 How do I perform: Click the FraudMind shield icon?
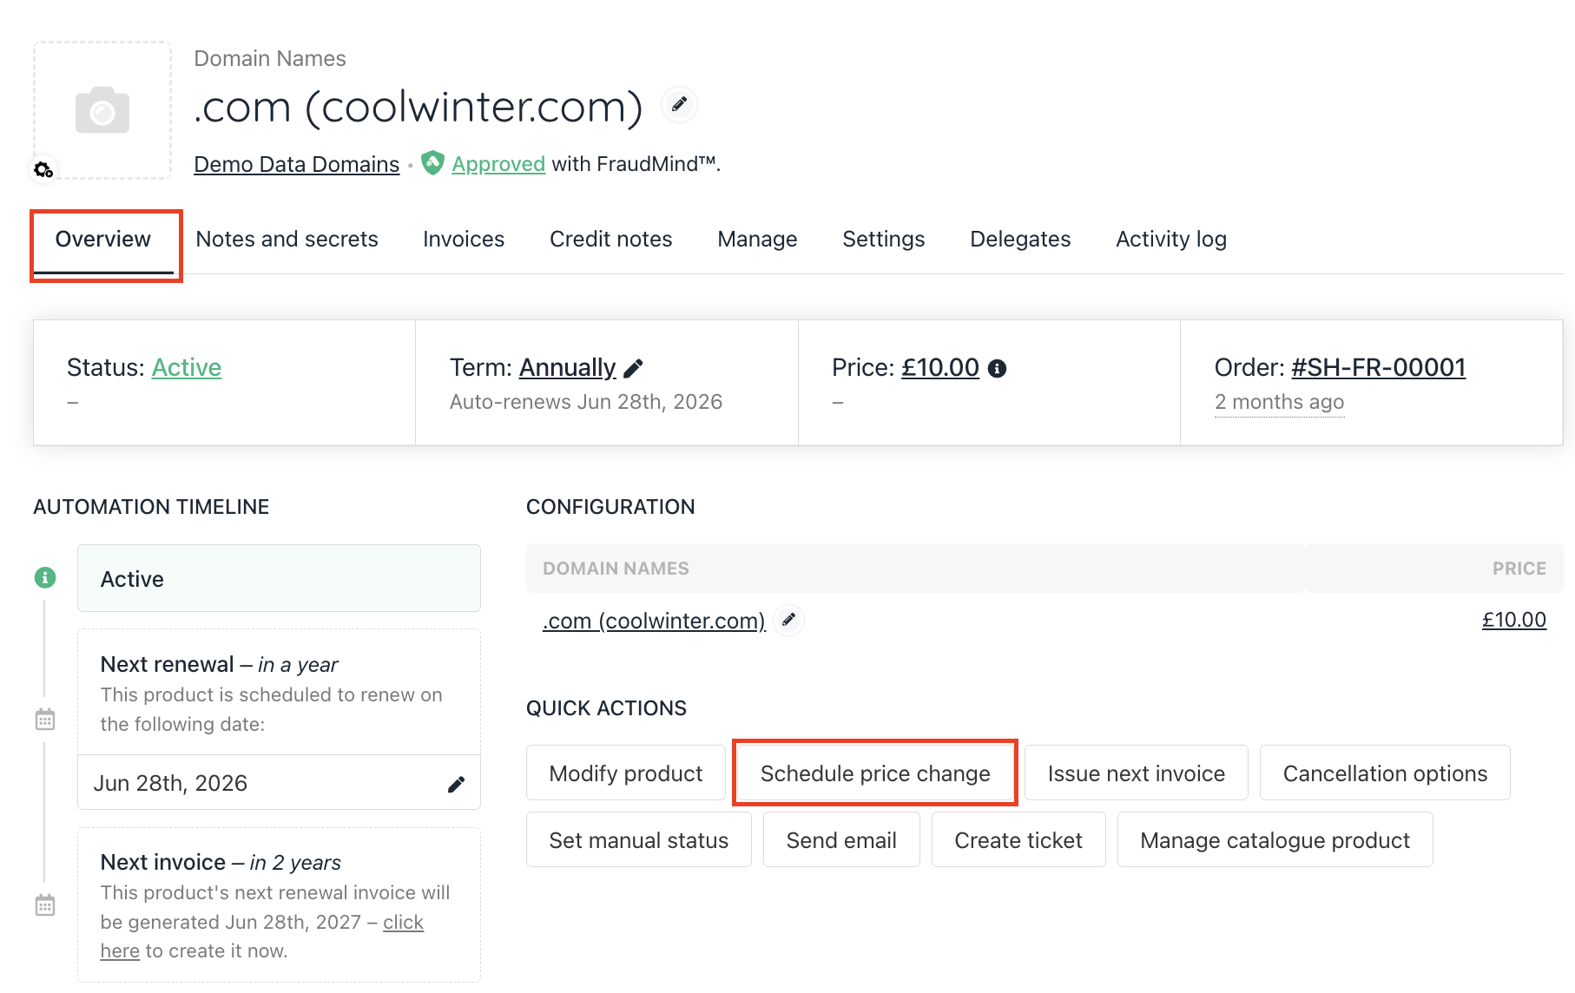coord(432,163)
